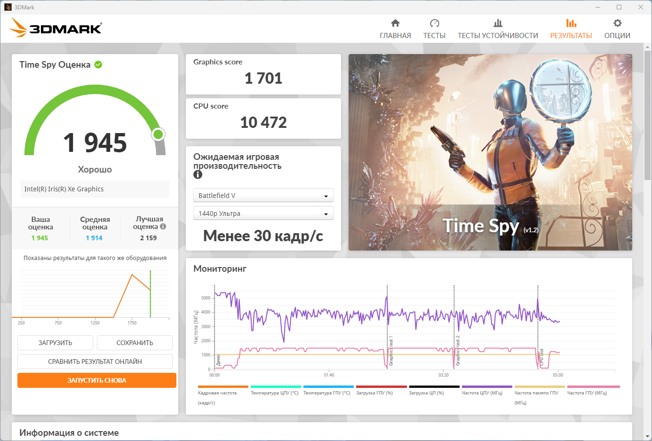Click info icon beside Лучшая оценка
Screen dimensions: 652x441
coord(163,226)
